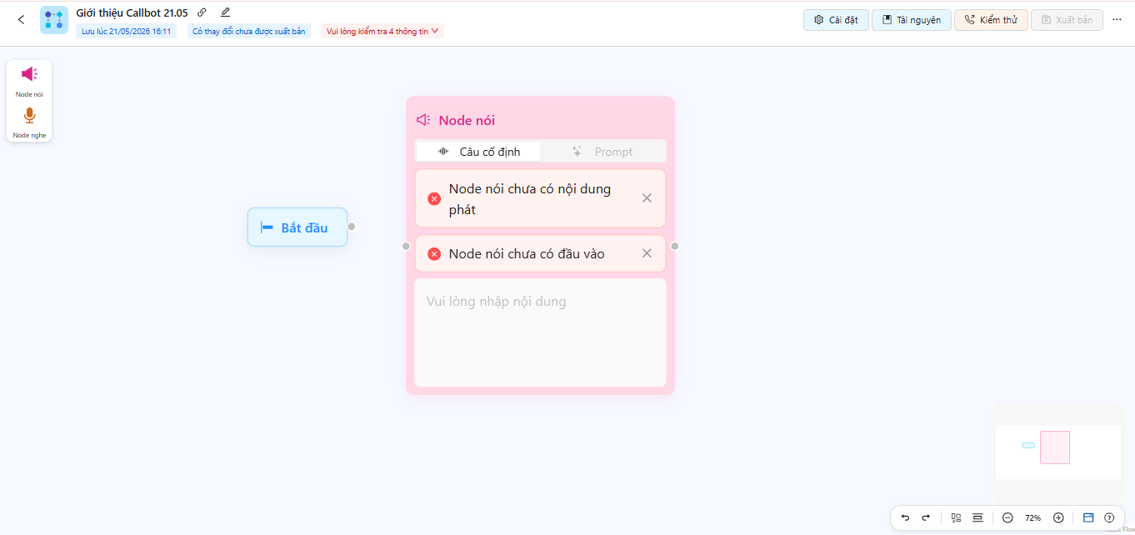
Task: Select the Node nghe microphone tool
Action: (x=29, y=122)
